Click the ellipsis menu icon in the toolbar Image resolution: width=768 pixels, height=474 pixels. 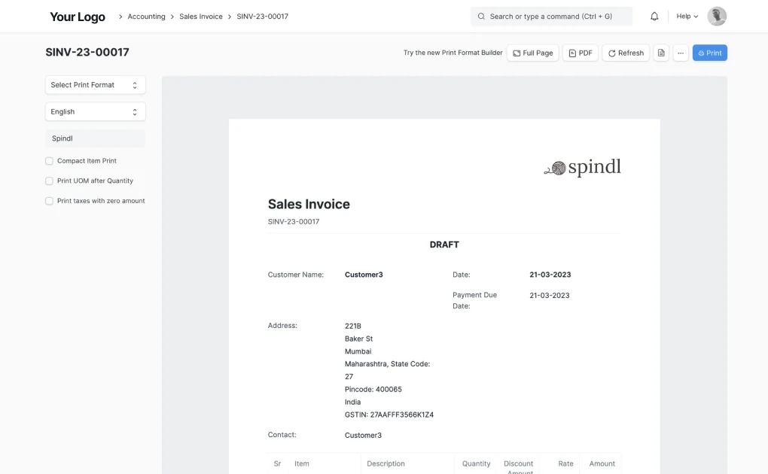(x=681, y=53)
